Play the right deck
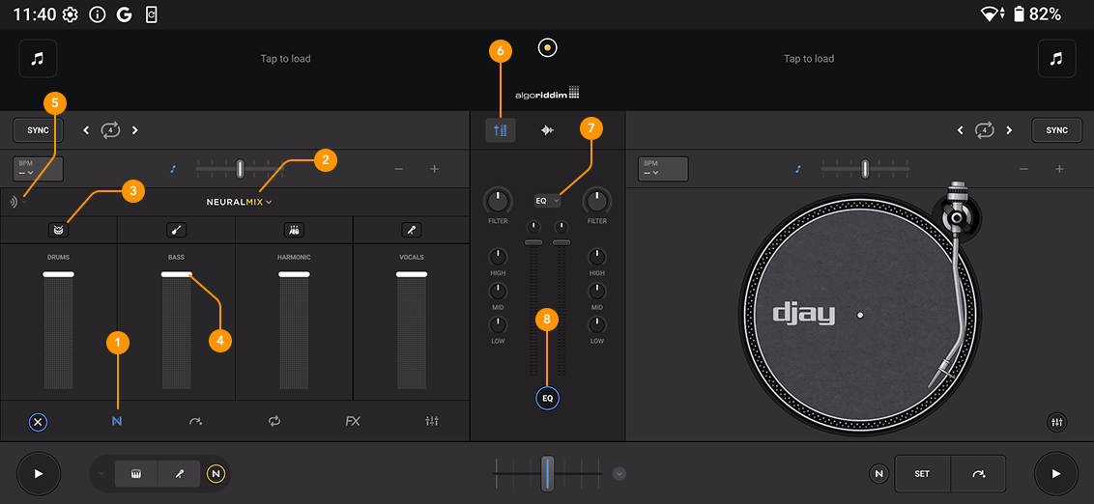The height and width of the screenshot is (504, 1094). point(1055,473)
